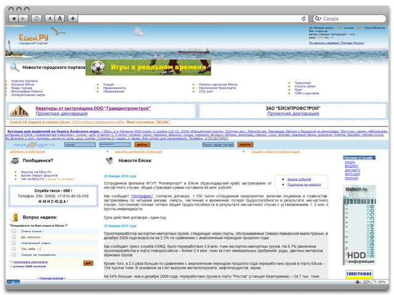Focus the browser address bar

(x=190, y=18)
